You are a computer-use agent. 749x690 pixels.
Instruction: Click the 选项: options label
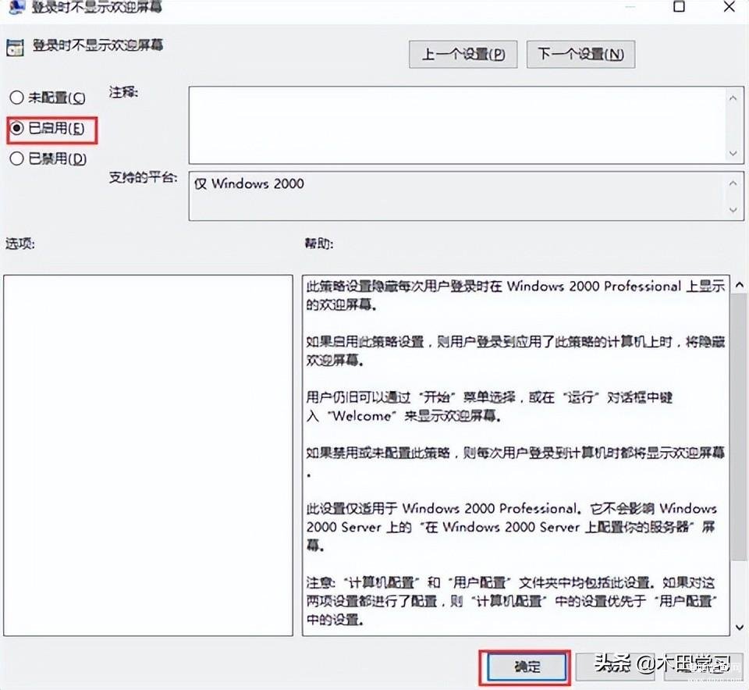pyautogui.click(x=20, y=244)
